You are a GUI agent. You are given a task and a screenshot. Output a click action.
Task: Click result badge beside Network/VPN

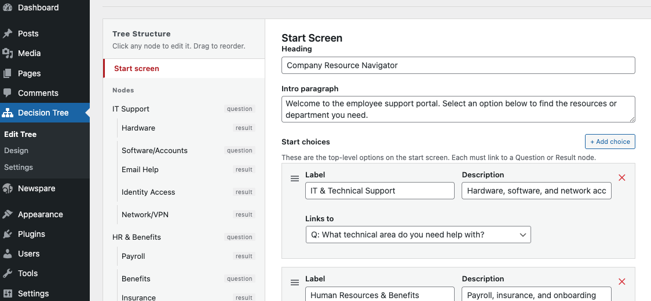pos(244,214)
